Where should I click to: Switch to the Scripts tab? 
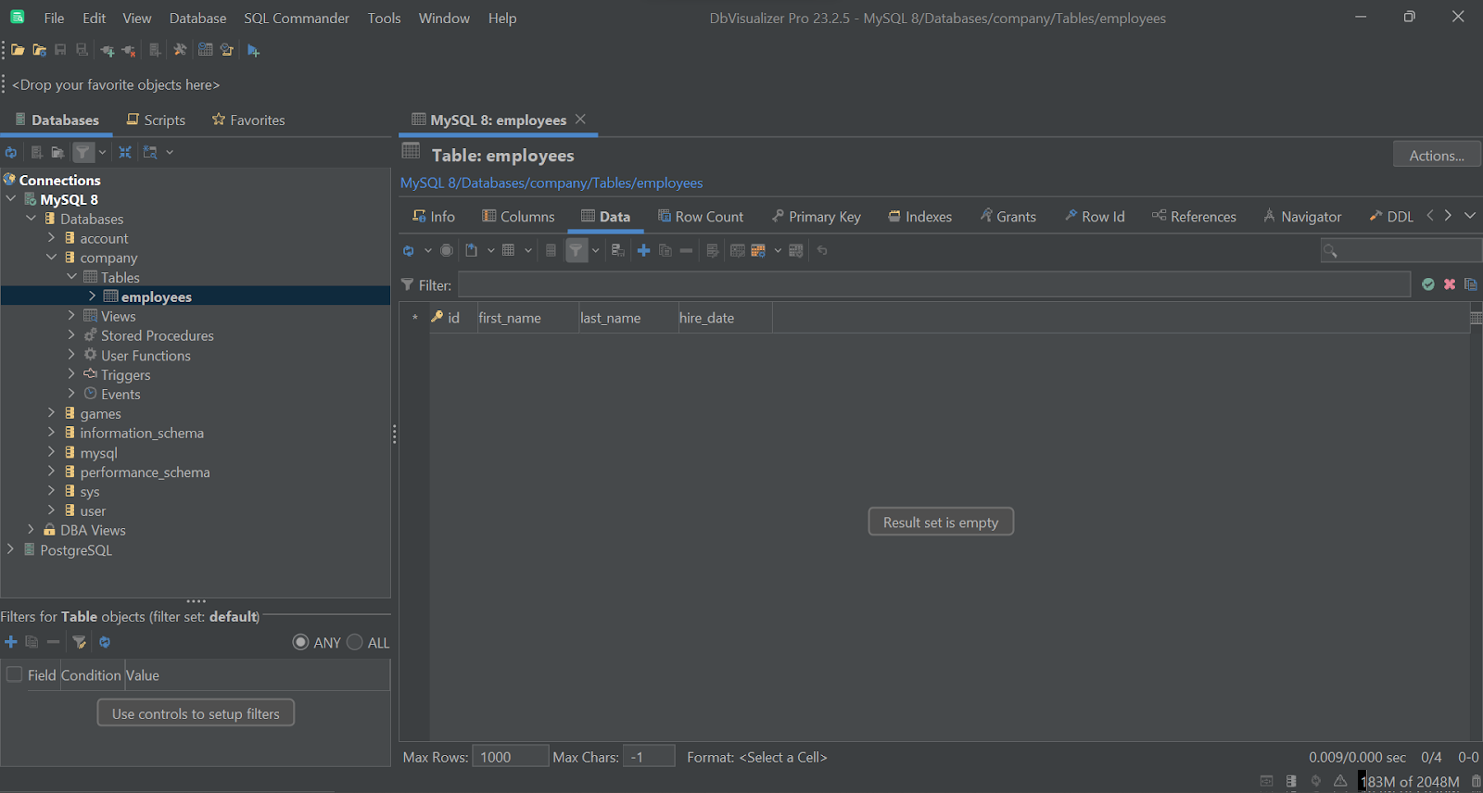point(156,120)
